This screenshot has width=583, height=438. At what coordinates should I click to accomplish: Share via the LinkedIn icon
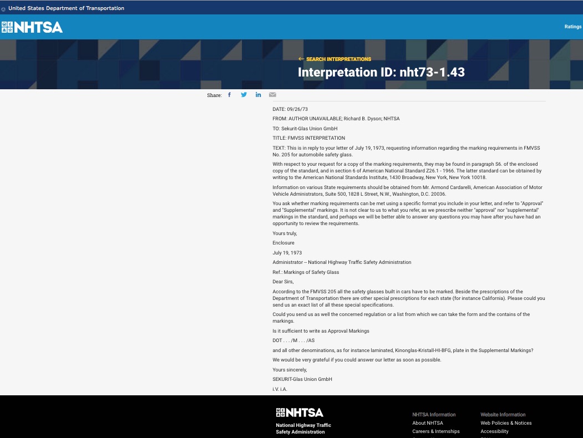tap(258, 95)
